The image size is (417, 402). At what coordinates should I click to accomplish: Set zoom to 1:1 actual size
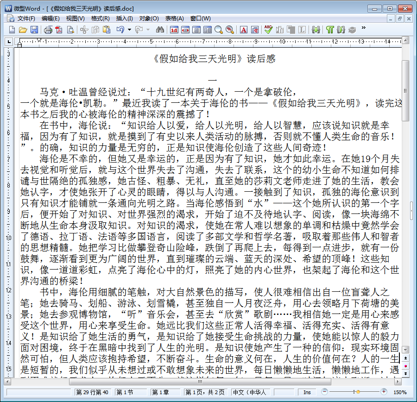174,30
